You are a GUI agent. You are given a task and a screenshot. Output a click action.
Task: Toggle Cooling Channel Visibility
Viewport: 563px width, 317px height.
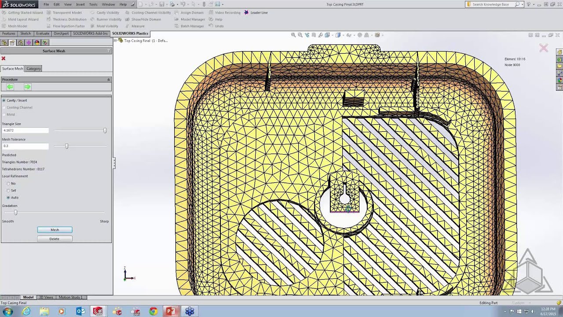[148, 12]
